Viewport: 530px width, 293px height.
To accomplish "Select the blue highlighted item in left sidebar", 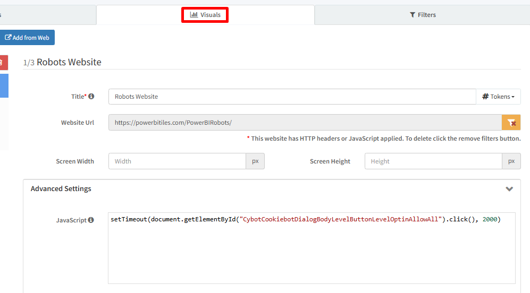I will [4, 86].
